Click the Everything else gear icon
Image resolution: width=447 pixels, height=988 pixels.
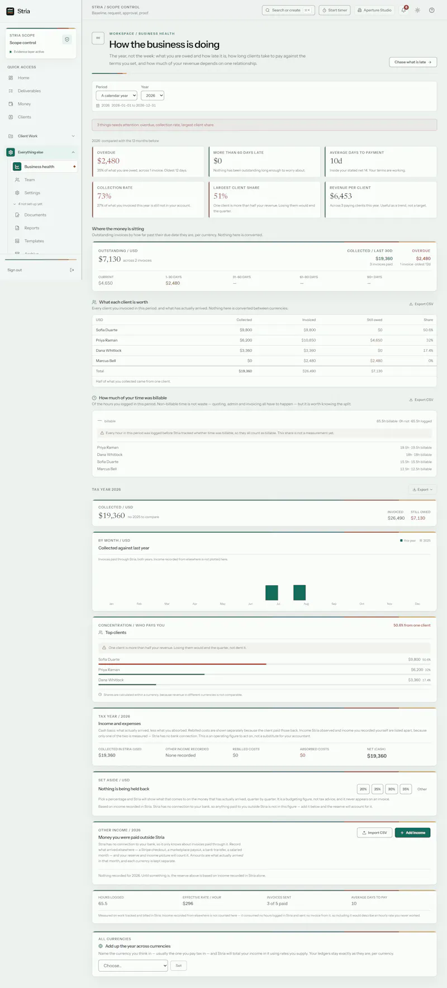11,152
